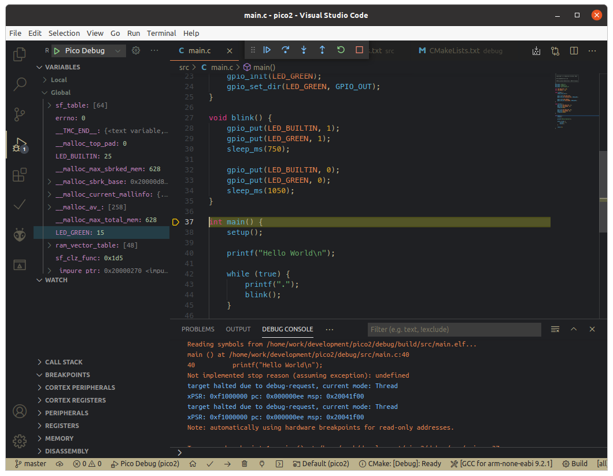Switch to the PROBLEMS tab
Screen dimensions: 613x476
pos(198,329)
